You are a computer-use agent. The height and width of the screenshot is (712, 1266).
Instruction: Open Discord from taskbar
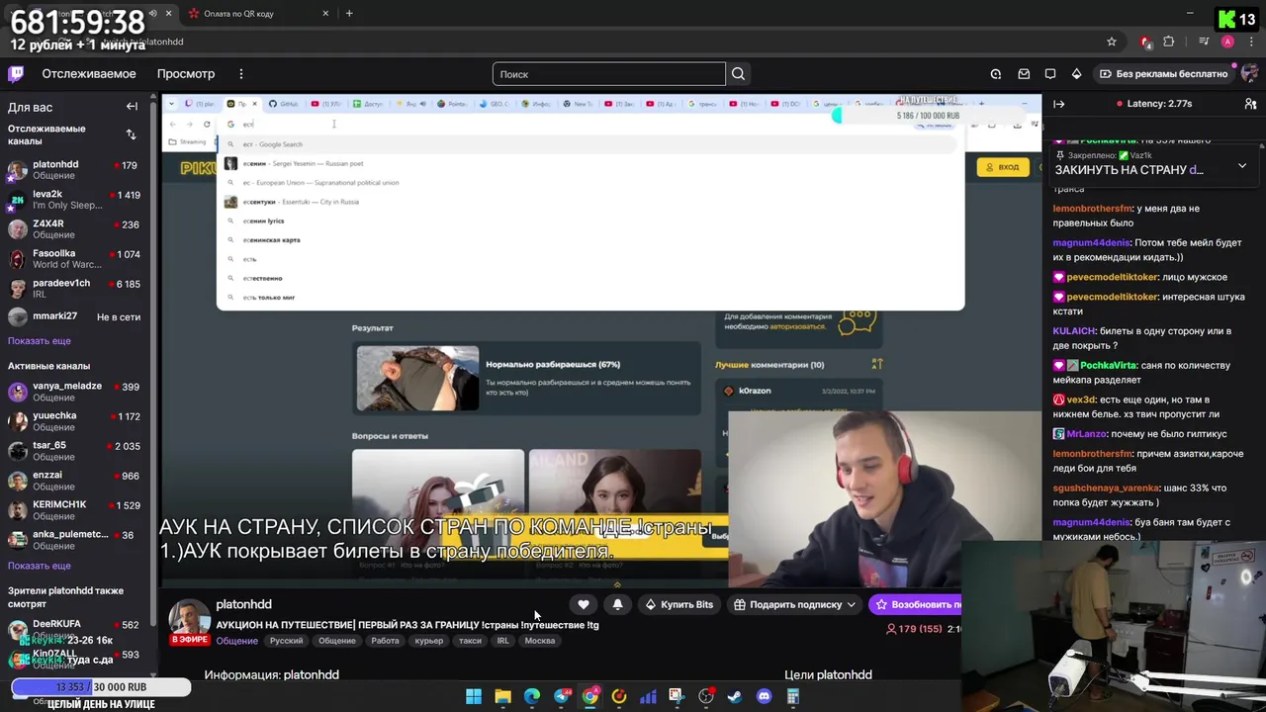[x=764, y=696]
